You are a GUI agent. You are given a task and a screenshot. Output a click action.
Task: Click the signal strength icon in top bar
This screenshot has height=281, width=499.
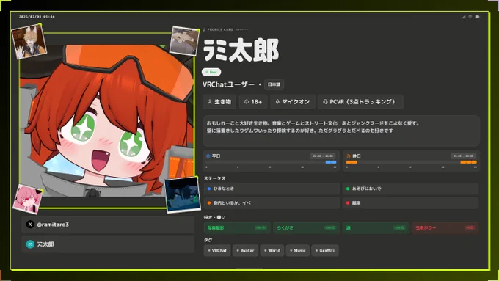(x=464, y=17)
